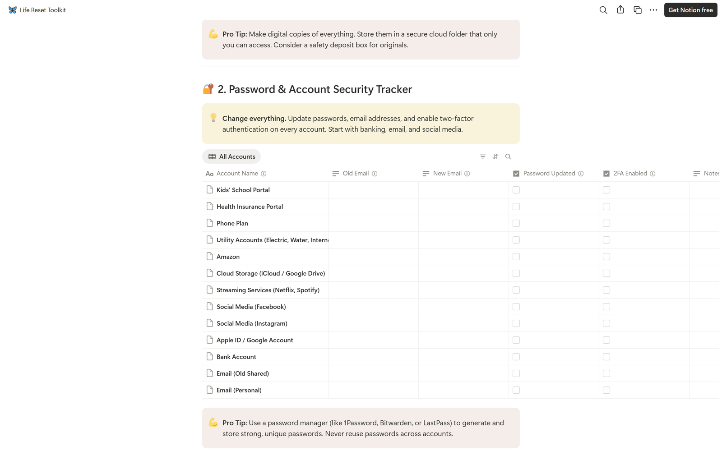The width and height of the screenshot is (722, 451).
Task: Click the share page icon
Action: point(620,10)
